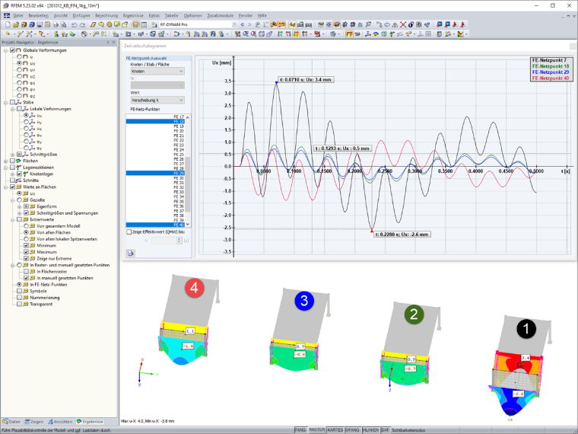Expand the Flächen tree node
Screen dimensions: 578x434
coord(6,161)
